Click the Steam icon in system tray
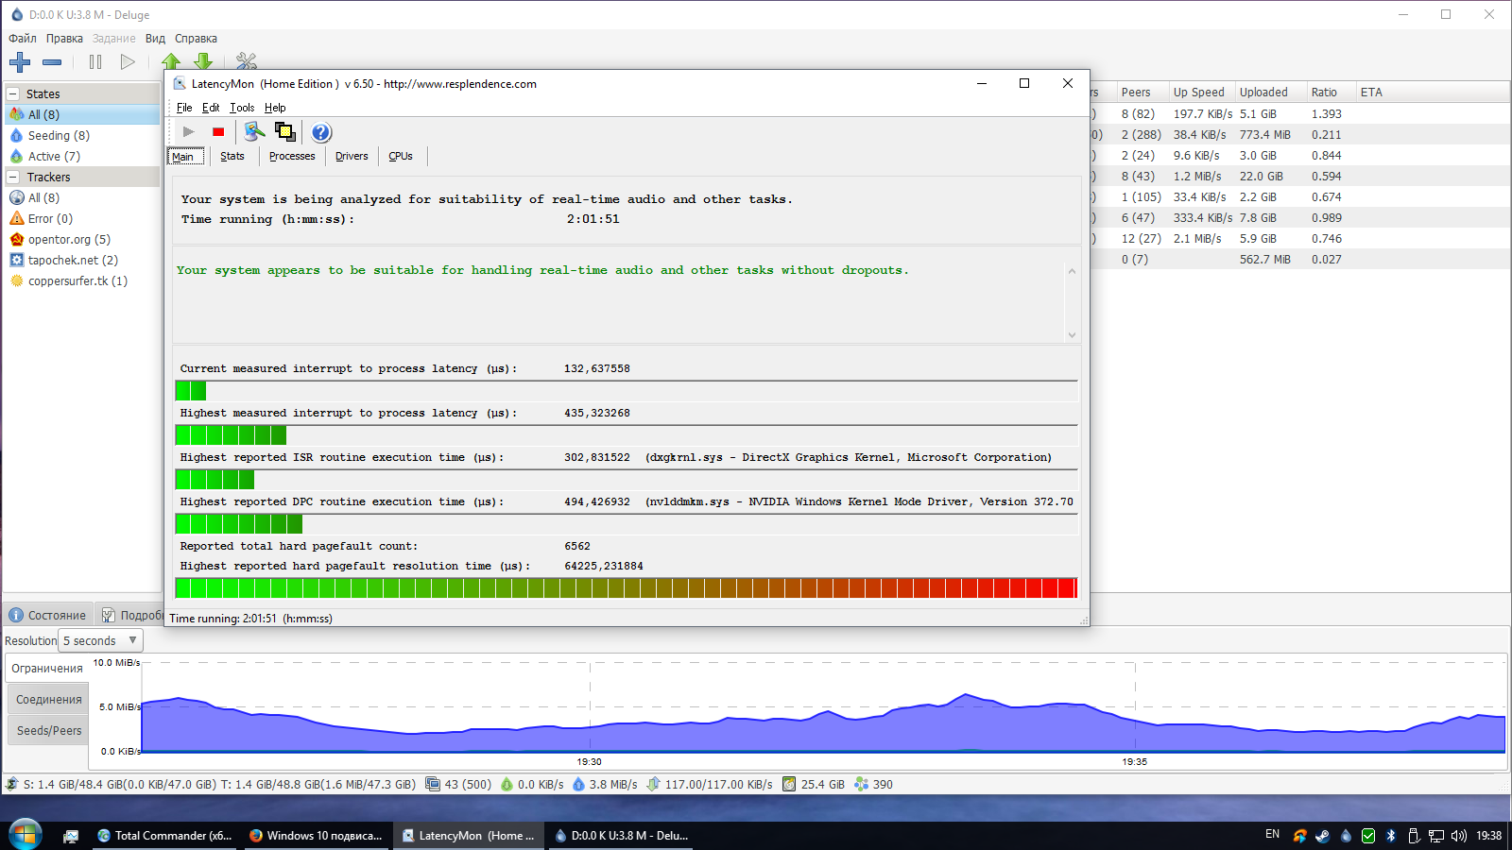The height and width of the screenshot is (850, 1512). [x=1323, y=836]
